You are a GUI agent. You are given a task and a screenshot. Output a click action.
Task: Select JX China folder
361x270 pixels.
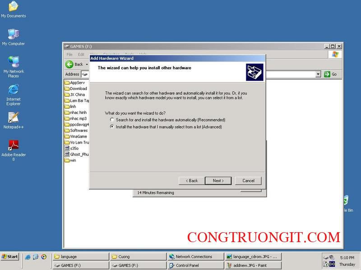tap(75, 94)
